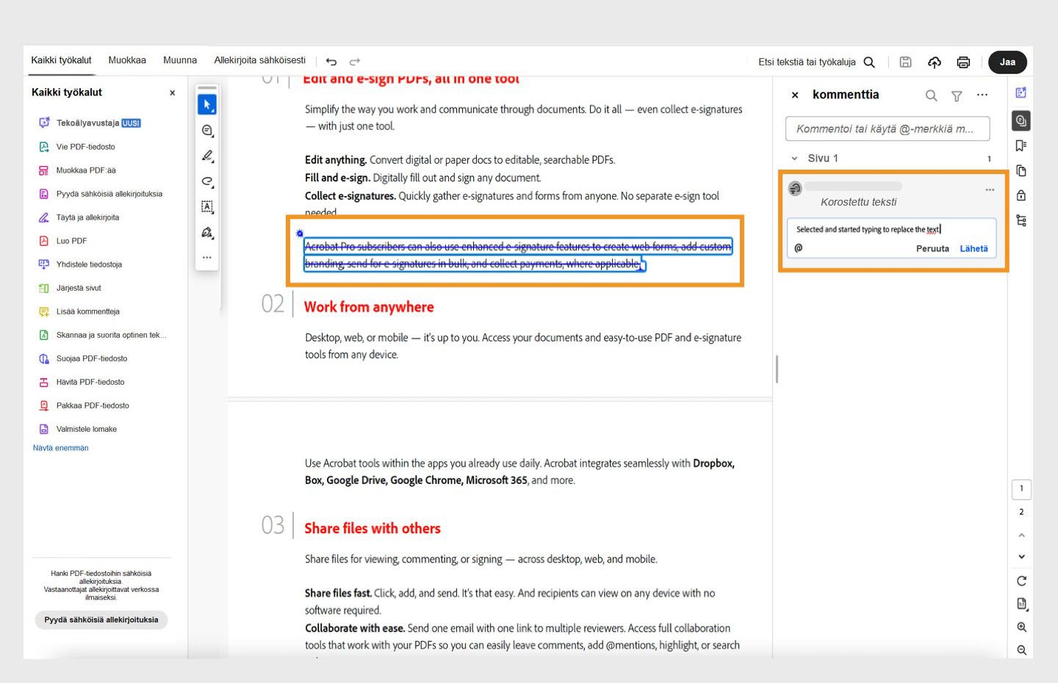The height and width of the screenshot is (683, 1058).
Task: Open the options menu of the Korostettu teksti comment
Action: pos(990,189)
